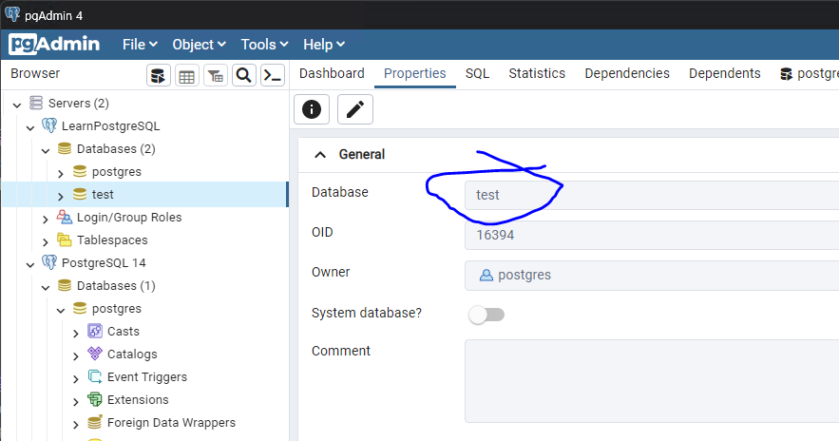Image resolution: width=839 pixels, height=441 pixels.
Task: Switch to the Dashboard tab
Action: pyautogui.click(x=332, y=73)
